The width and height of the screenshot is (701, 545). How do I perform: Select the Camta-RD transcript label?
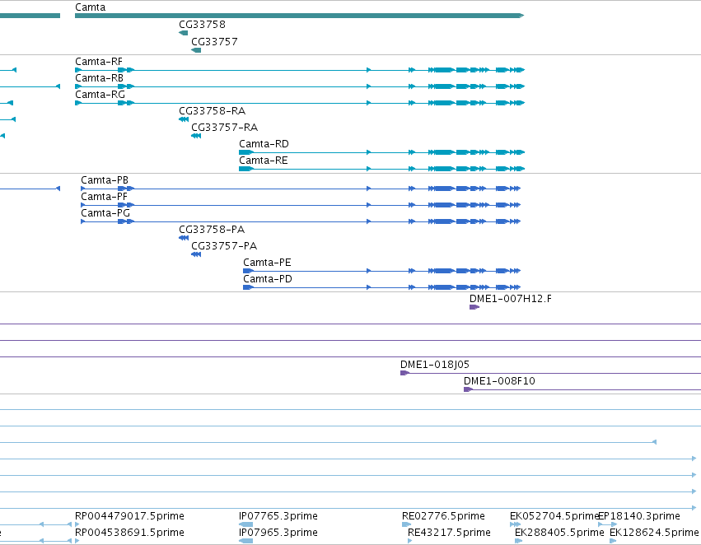click(264, 144)
